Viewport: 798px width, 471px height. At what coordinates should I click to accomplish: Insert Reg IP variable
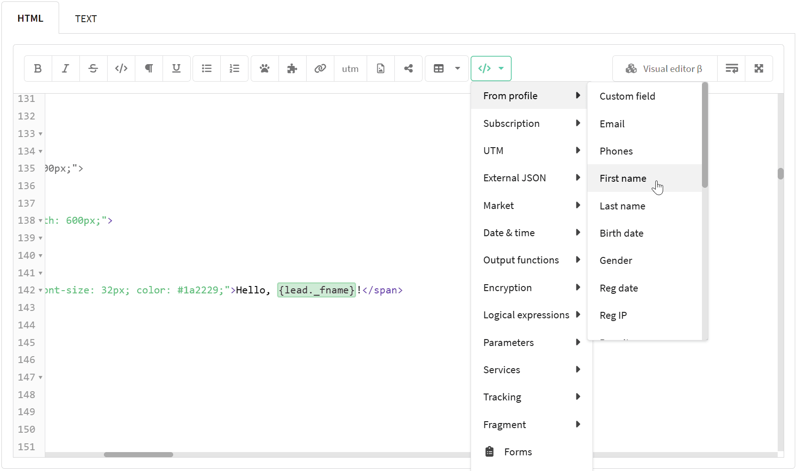645,316
